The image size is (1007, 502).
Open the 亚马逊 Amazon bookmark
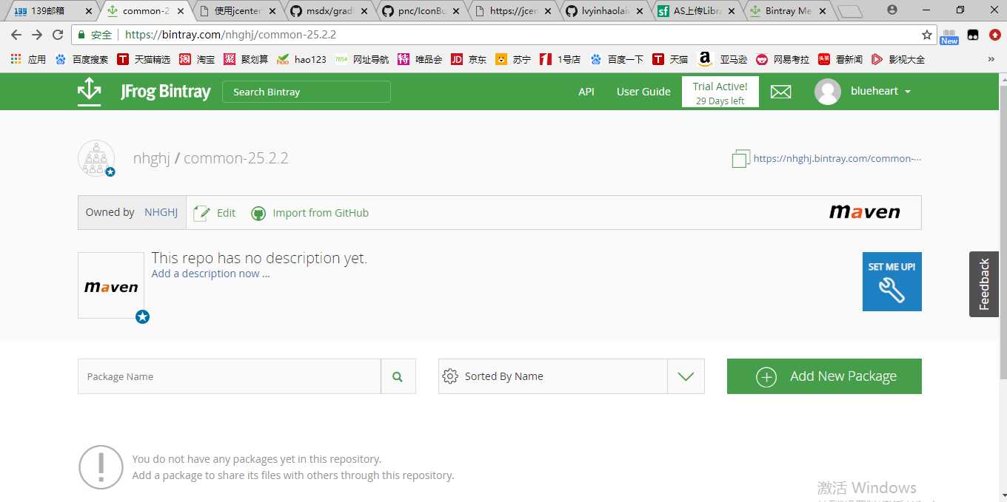tap(722, 59)
